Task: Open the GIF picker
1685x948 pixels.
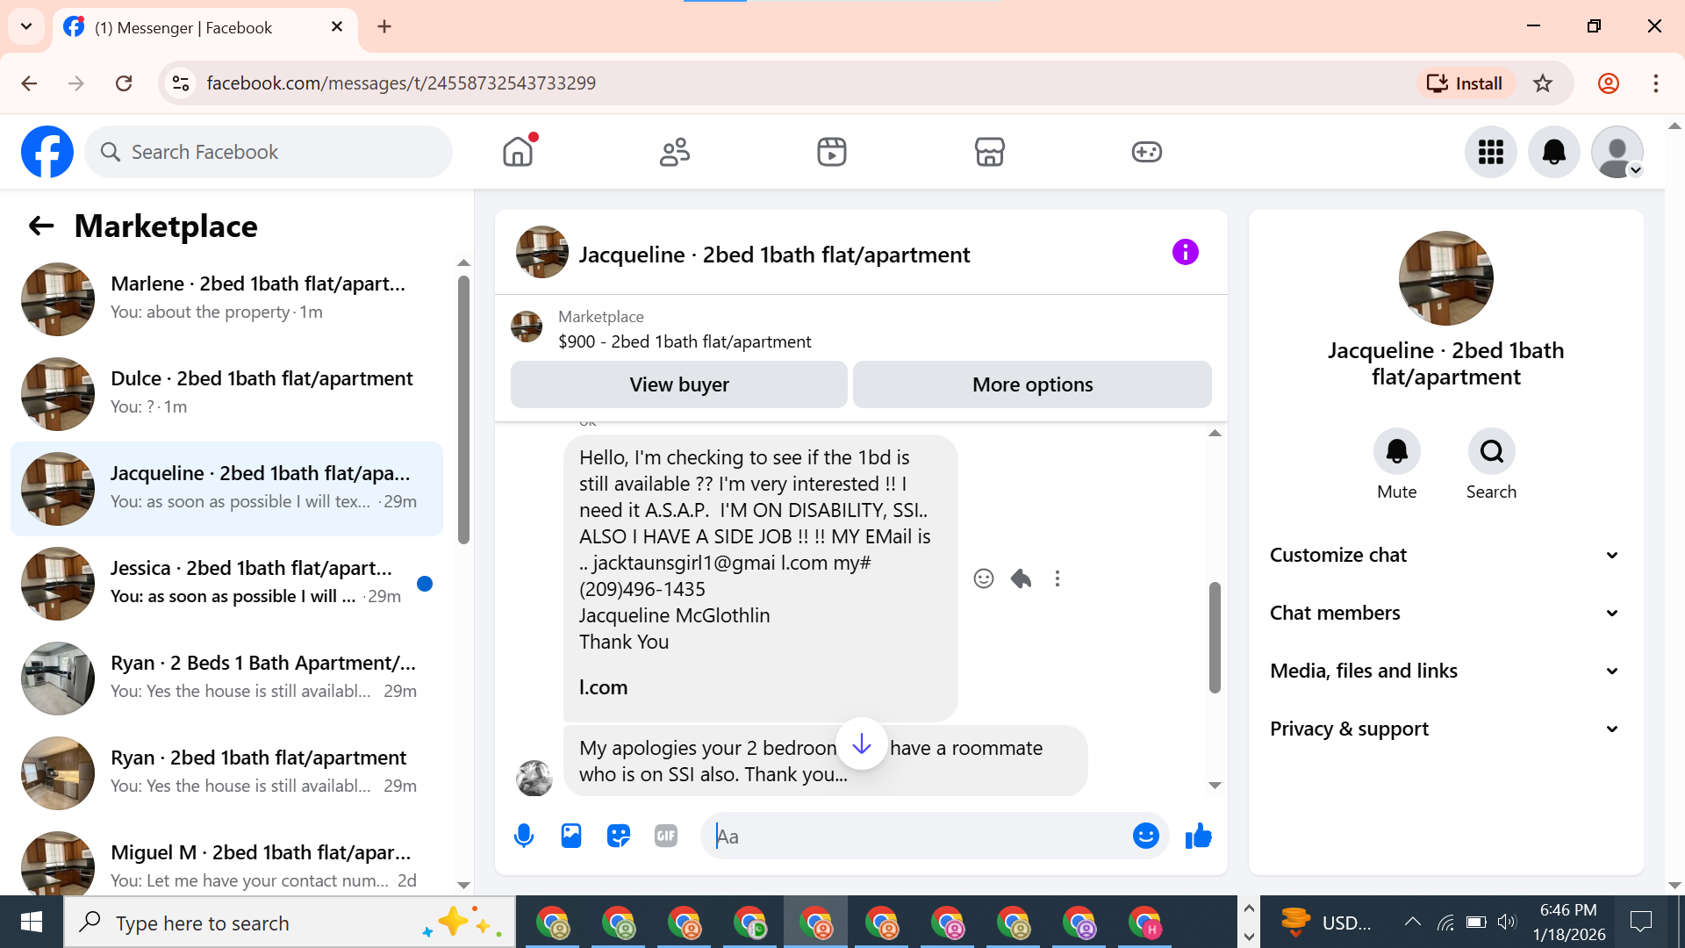Action: (666, 836)
